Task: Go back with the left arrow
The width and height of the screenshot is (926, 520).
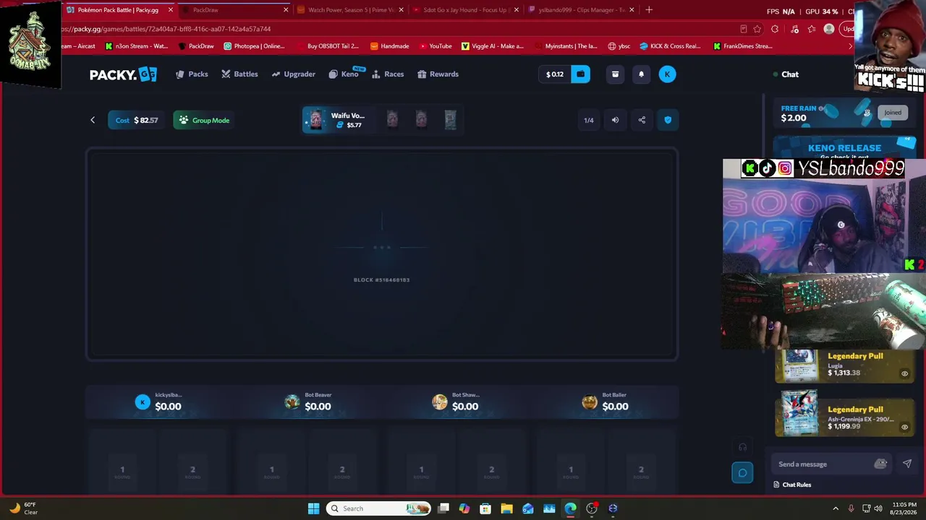Action: (x=93, y=120)
